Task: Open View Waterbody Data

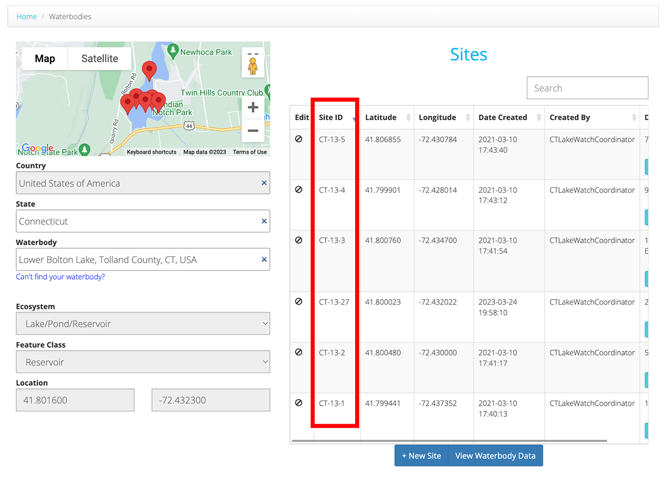Action: 495,456
